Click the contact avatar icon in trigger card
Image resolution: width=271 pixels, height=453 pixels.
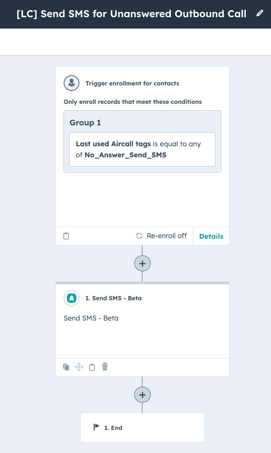[x=72, y=83]
